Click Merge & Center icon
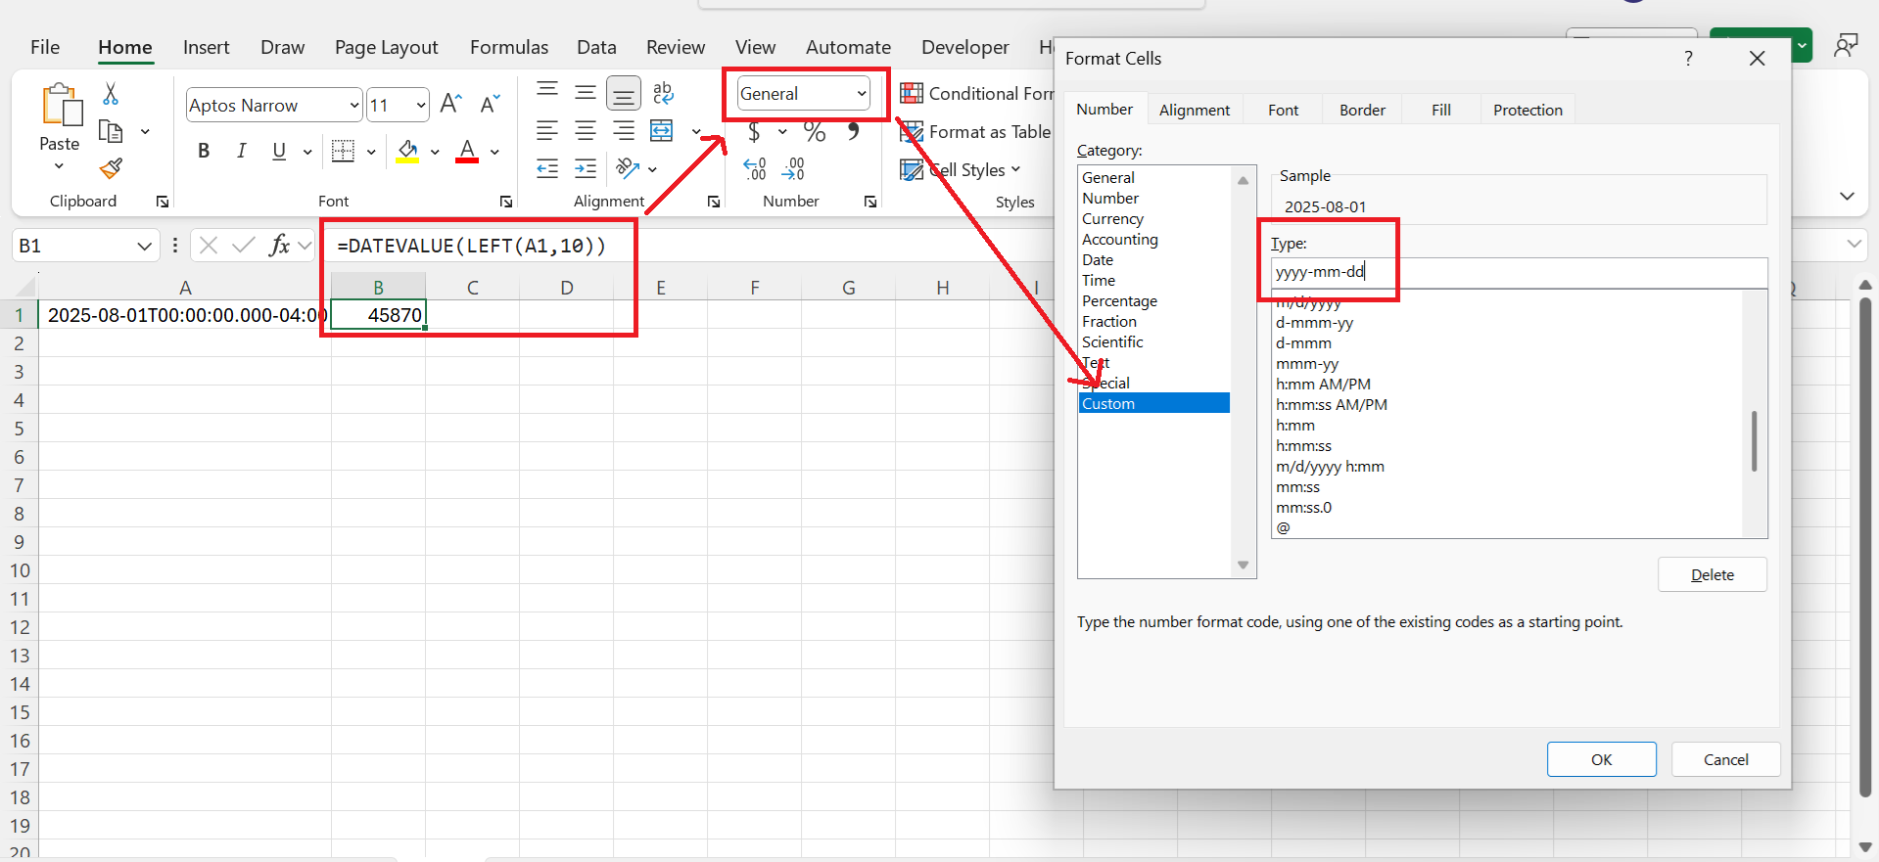 point(663,130)
